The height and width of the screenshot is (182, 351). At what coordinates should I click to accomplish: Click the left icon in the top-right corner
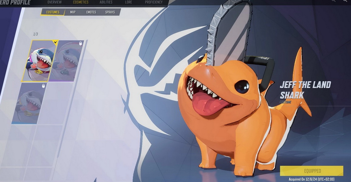coord(333,1)
